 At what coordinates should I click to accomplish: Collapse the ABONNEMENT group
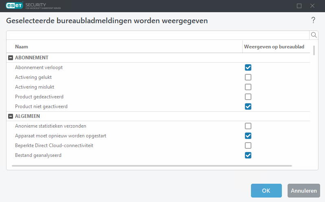coord(11,58)
